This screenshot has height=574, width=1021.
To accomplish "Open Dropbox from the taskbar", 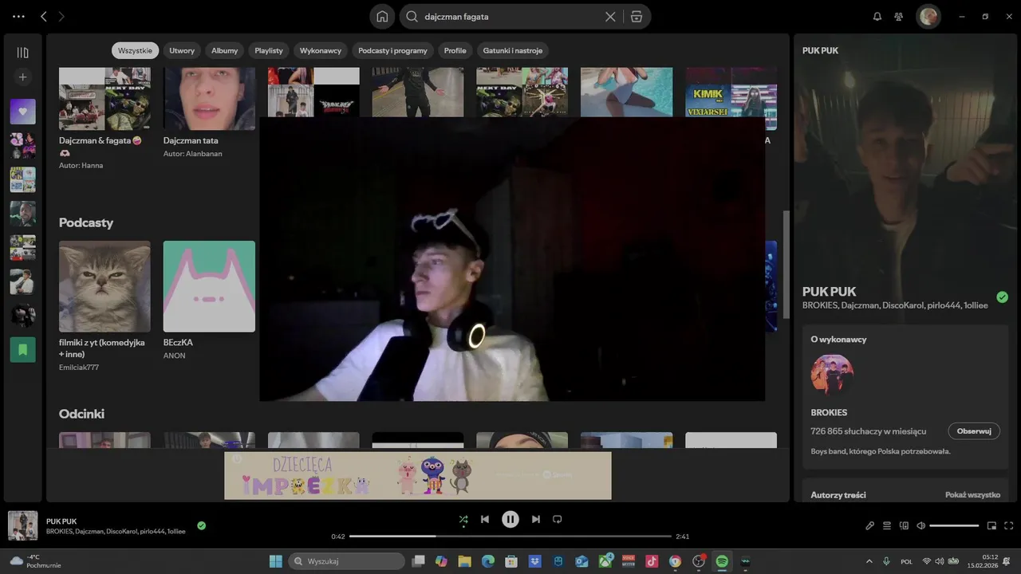I will click(534, 561).
